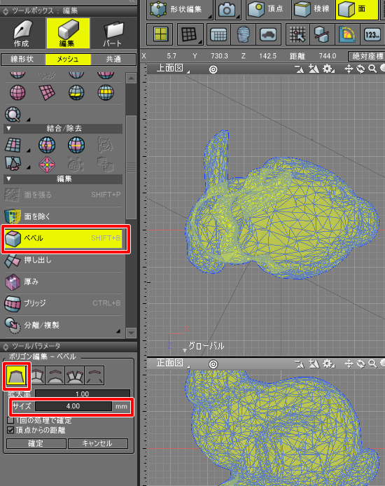The image size is (385, 486).
Task: Select the fifth bevel mode icon
Action: click(94, 375)
